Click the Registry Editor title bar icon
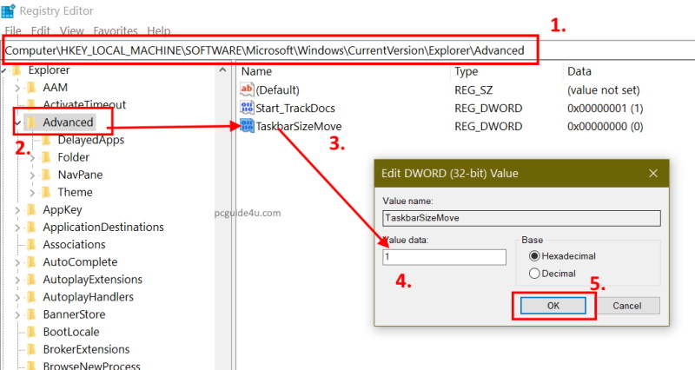Viewport: 695px width, 370px height. [x=8, y=12]
